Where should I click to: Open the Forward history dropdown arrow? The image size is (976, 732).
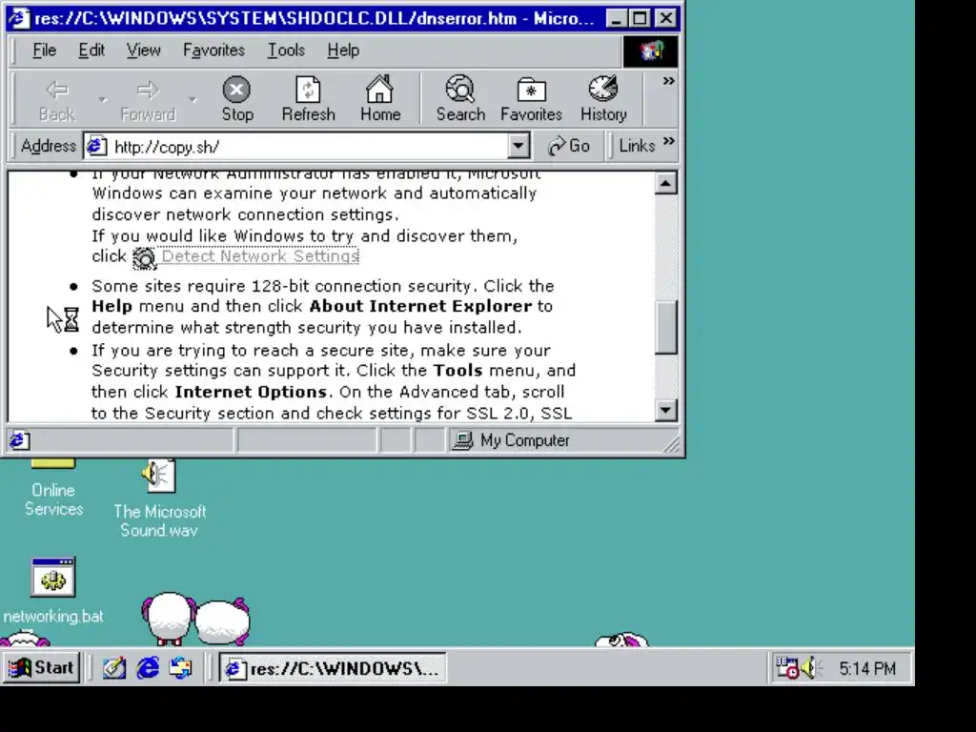[x=193, y=99]
